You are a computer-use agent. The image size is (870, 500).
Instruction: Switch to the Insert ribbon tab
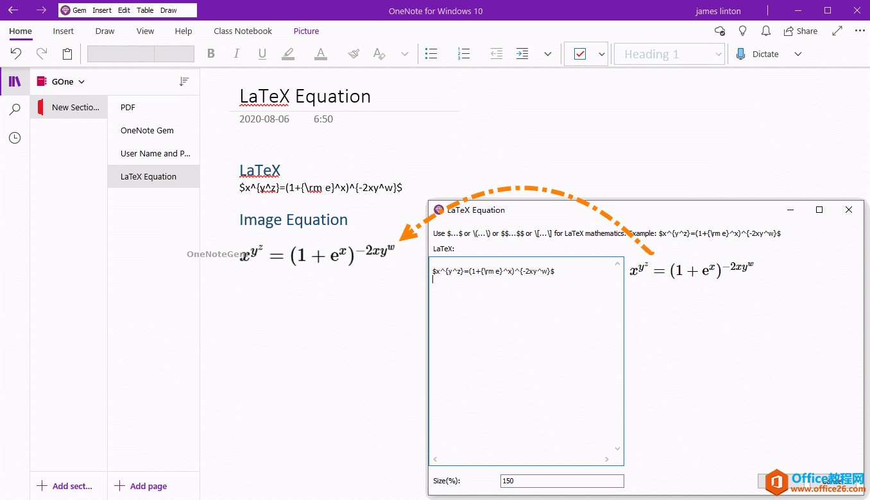click(x=64, y=31)
